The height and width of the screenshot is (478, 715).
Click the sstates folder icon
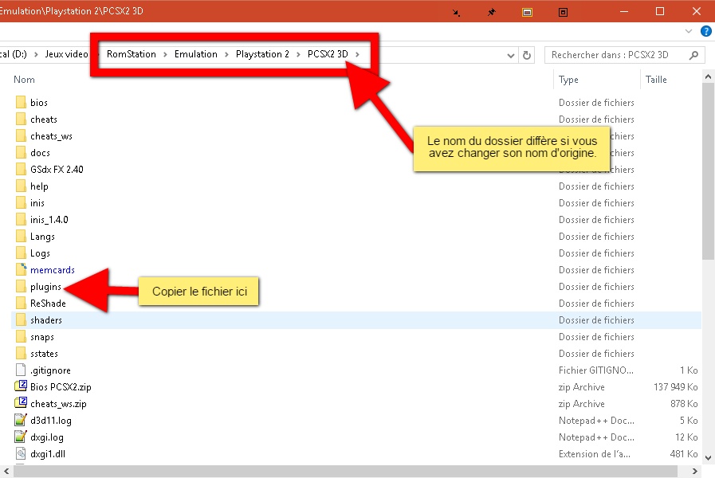click(21, 353)
